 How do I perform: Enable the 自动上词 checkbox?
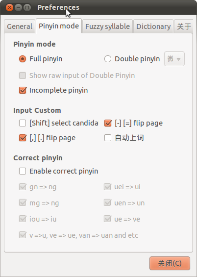tap(124, 138)
